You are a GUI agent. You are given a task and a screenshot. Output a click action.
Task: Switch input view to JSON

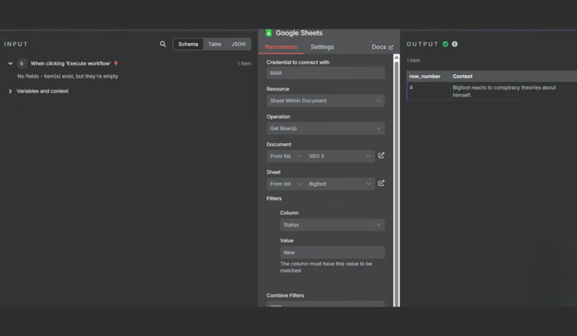coord(238,43)
